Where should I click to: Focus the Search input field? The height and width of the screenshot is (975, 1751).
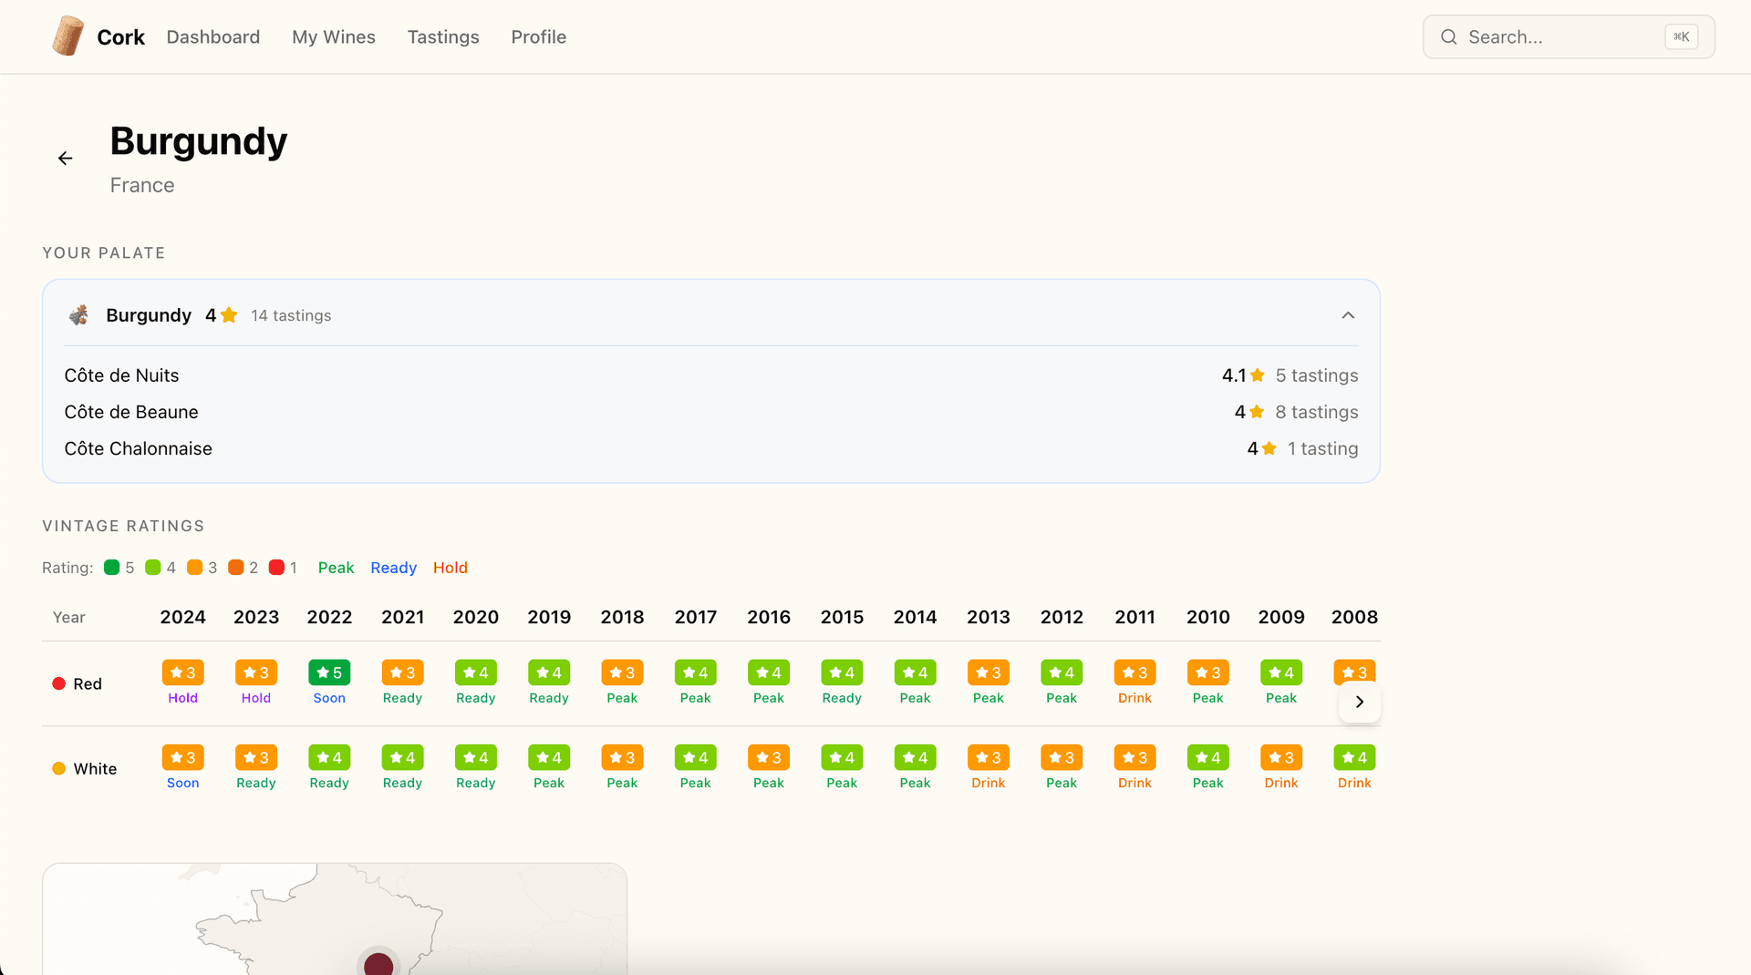point(1559,37)
